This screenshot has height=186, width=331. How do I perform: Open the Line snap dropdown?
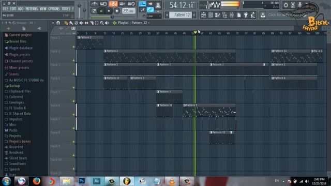point(154,16)
